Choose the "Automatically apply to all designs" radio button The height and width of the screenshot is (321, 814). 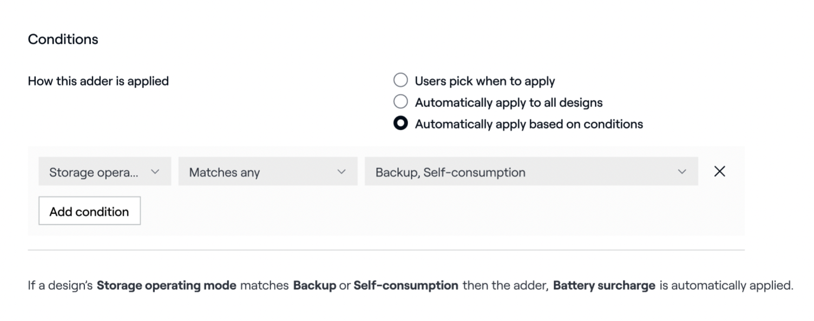point(401,102)
